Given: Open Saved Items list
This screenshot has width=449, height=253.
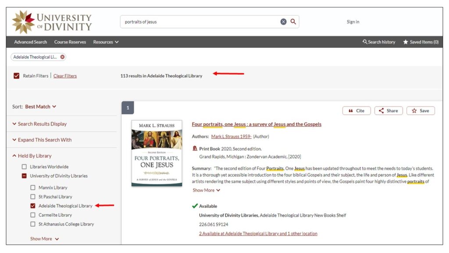Looking at the screenshot, I should [x=420, y=42].
